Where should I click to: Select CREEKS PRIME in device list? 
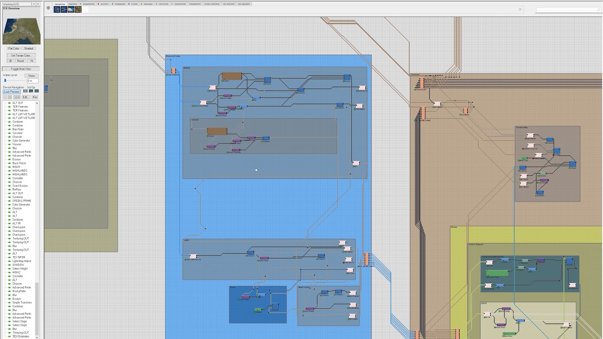click(22, 201)
